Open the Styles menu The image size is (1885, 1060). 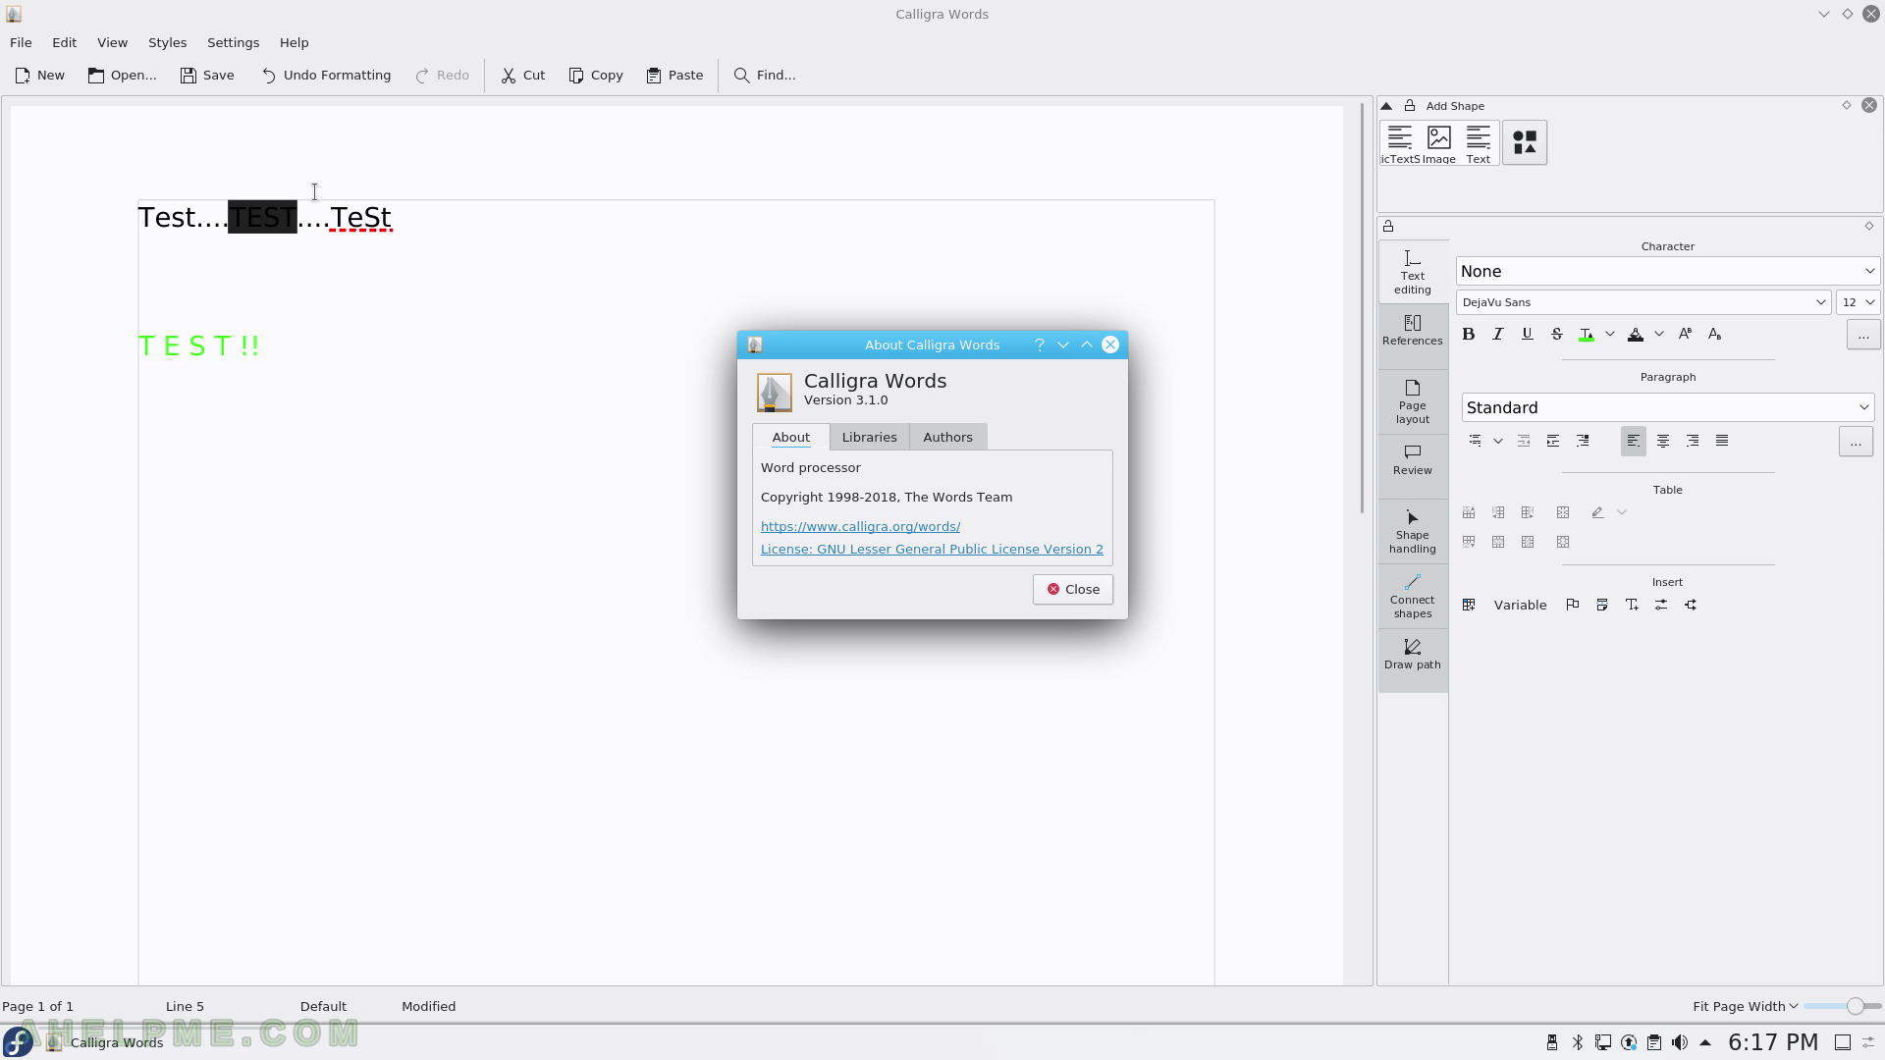click(x=167, y=42)
